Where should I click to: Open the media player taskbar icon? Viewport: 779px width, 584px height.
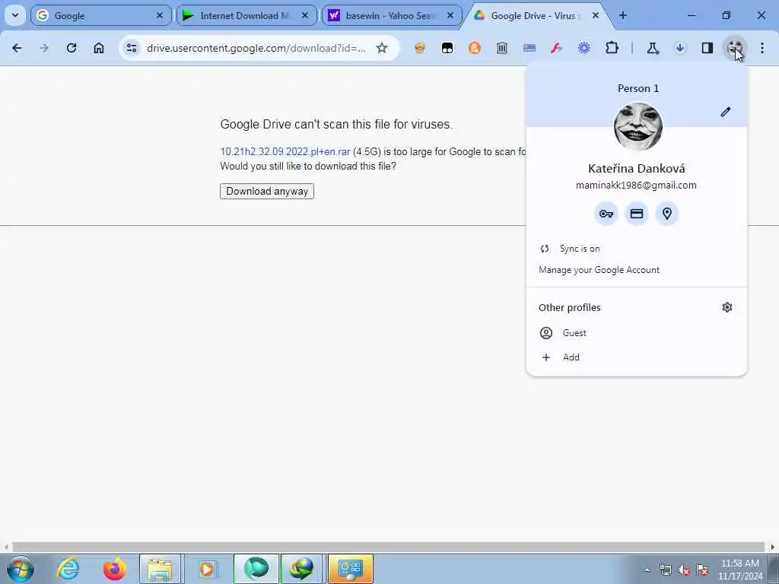click(207, 569)
